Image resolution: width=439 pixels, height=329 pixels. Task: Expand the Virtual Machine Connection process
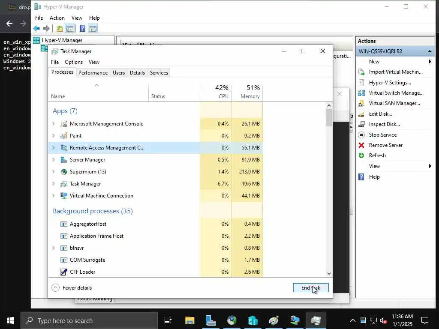[54, 196]
